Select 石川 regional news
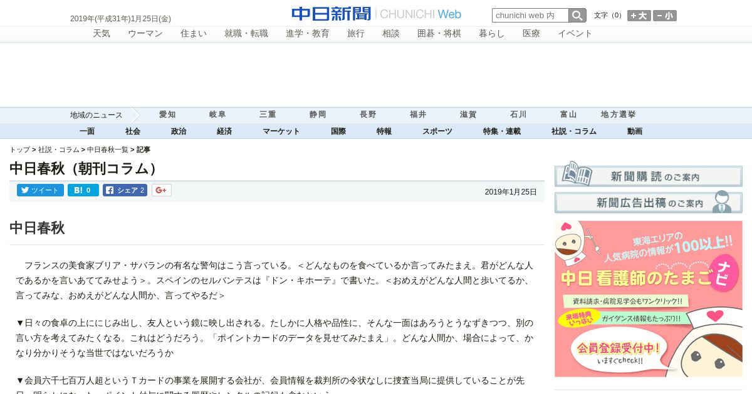752x394 pixels. click(518, 115)
